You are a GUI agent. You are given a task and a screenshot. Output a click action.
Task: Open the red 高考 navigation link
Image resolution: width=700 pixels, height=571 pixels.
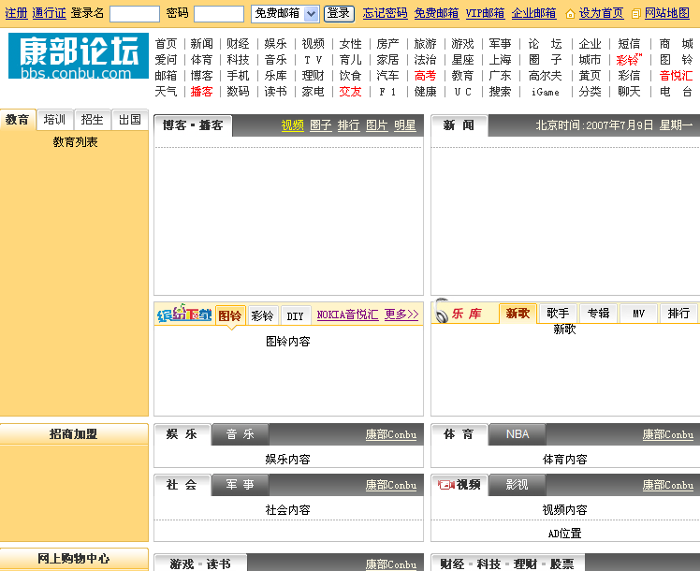coord(425,76)
